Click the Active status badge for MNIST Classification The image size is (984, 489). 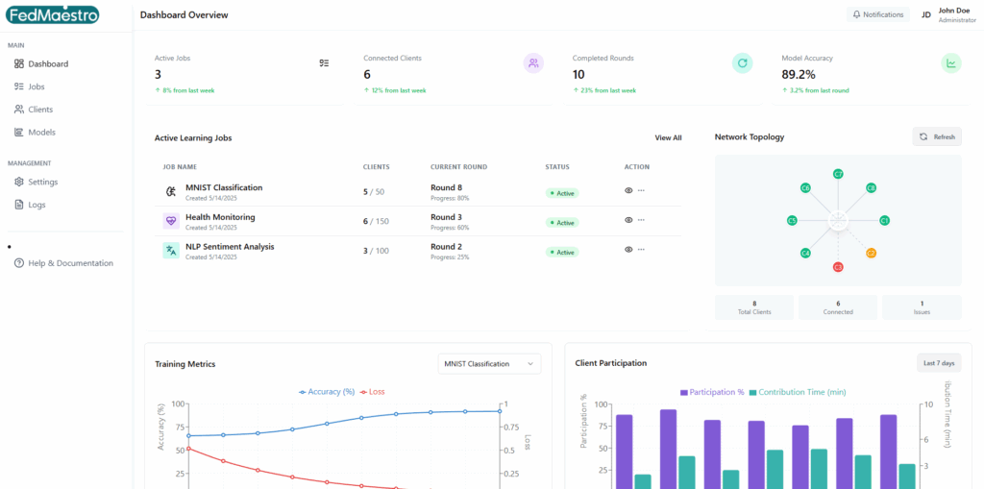561,193
